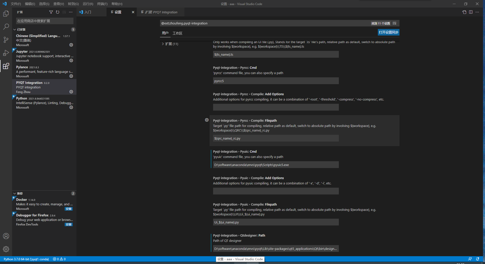Viewport: 485px width, 264px height.
Task: Show errors and warnings problems panel
Action: (x=59, y=259)
